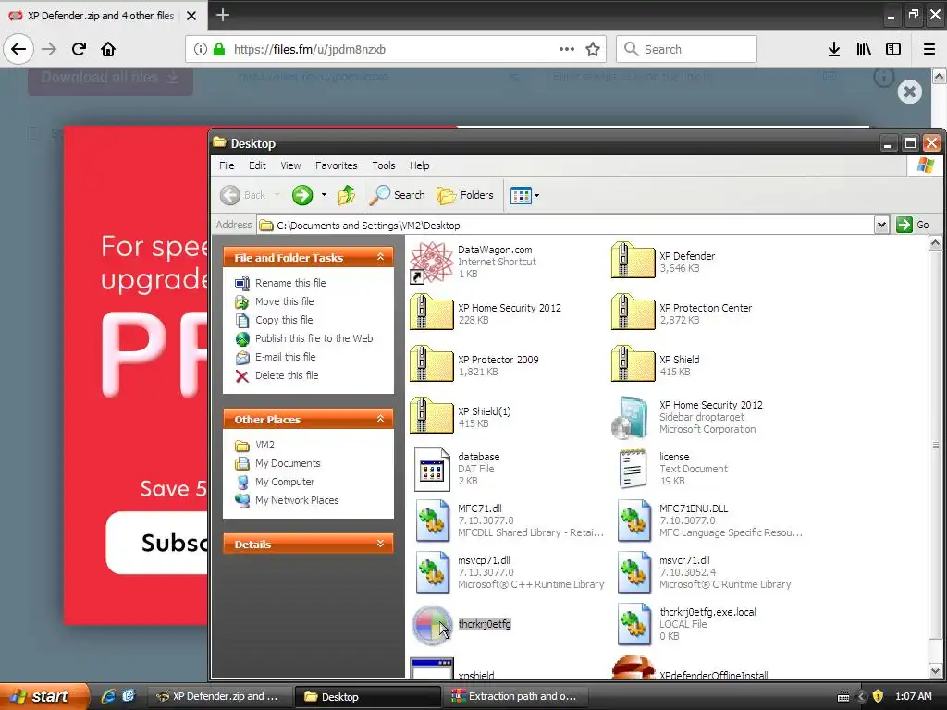Open the Explorer Search toolbar button
This screenshot has height=710, width=947.
(x=397, y=195)
